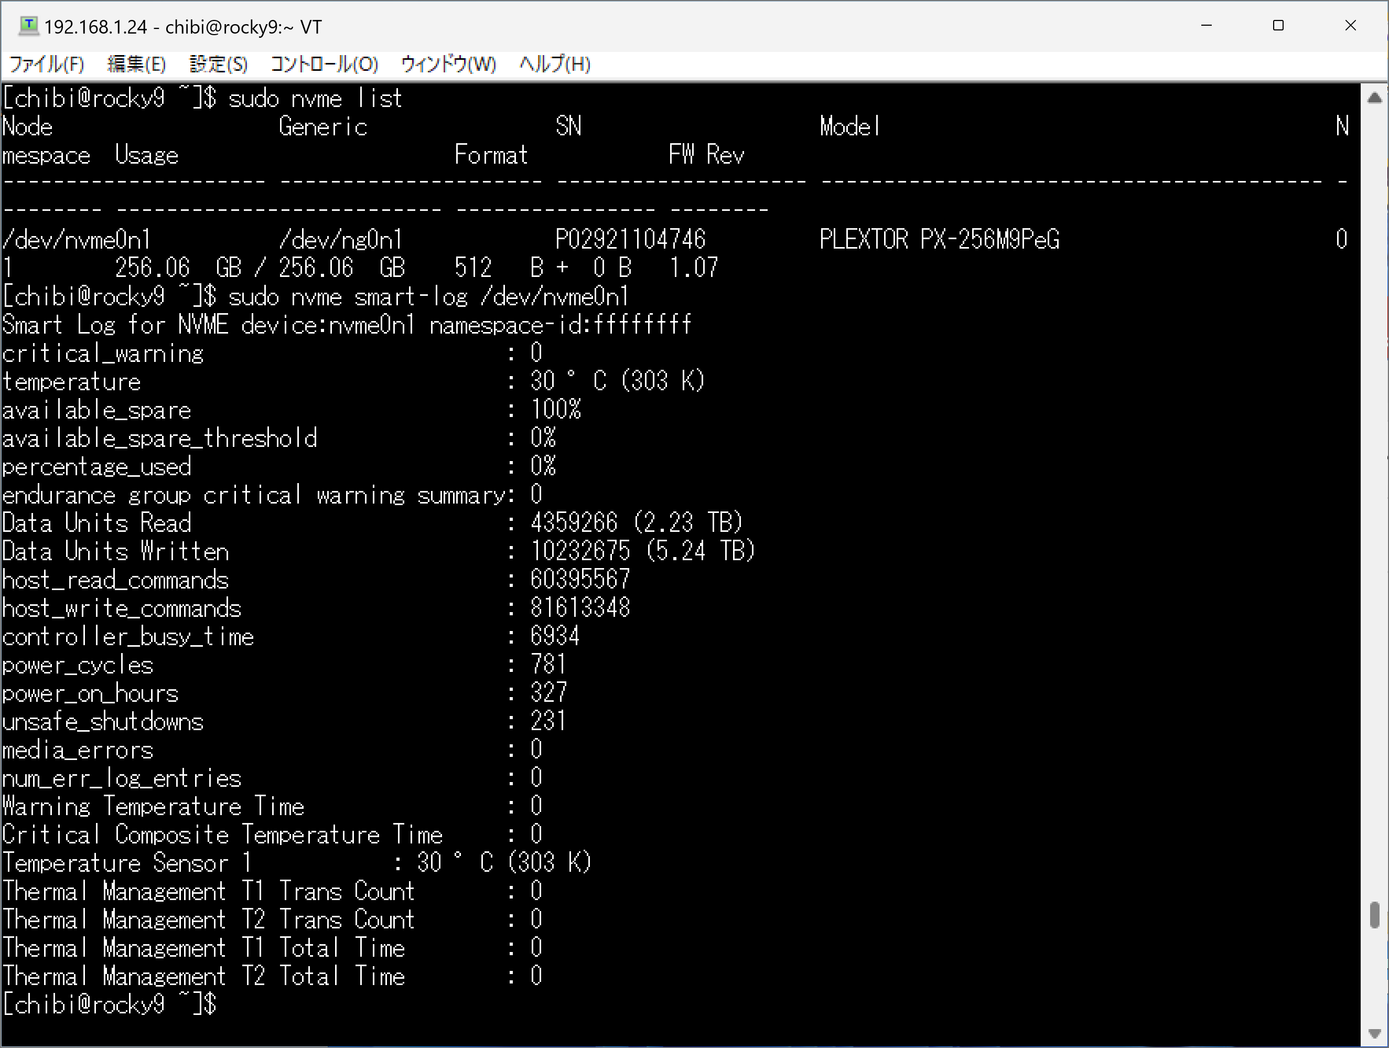Viewport: 1389px width, 1048px height.
Task: Maximize the Tera Term window
Action: tap(1278, 26)
